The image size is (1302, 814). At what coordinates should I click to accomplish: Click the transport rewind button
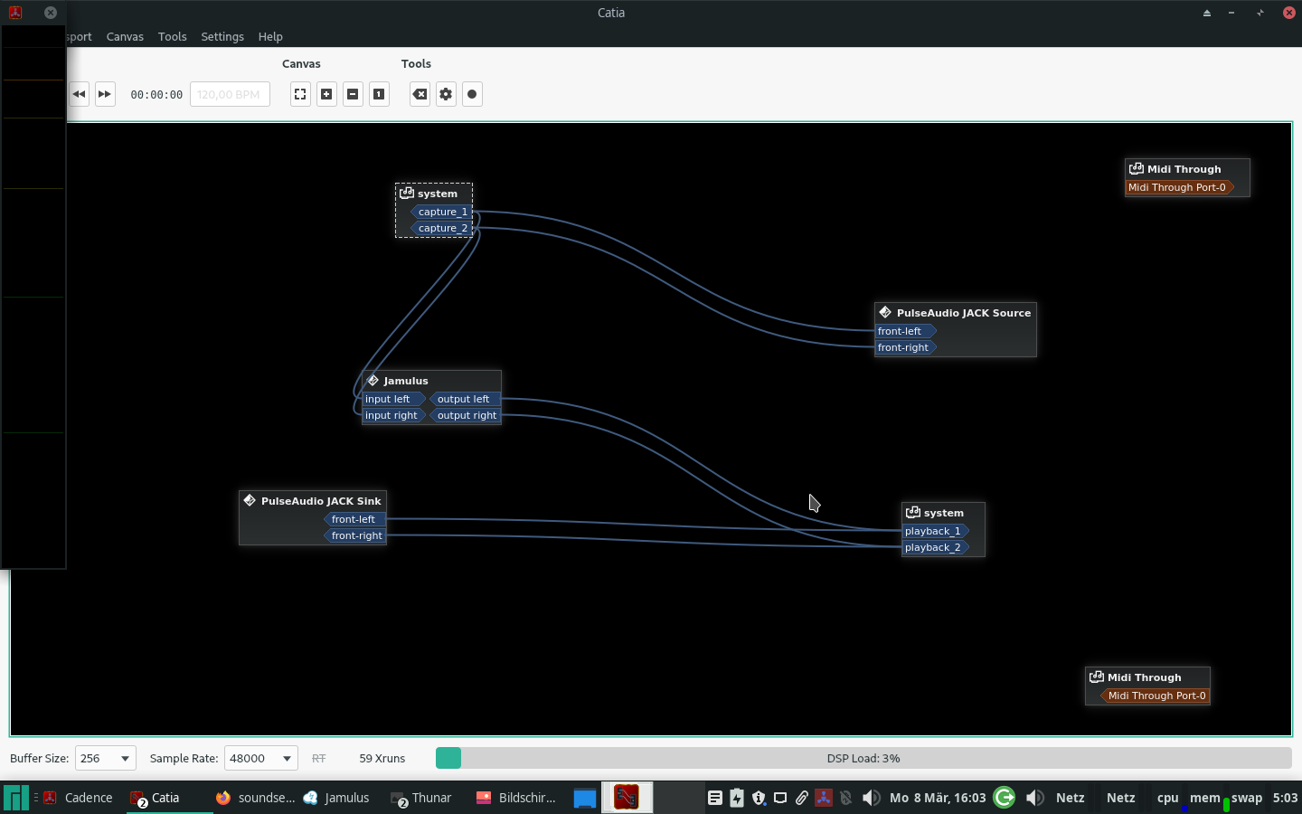point(80,94)
